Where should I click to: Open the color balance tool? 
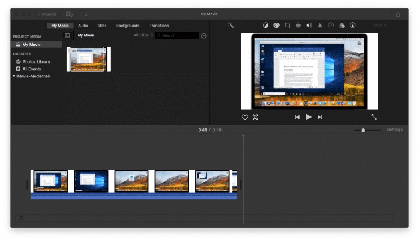pyautogui.click(x=265, y=26)
